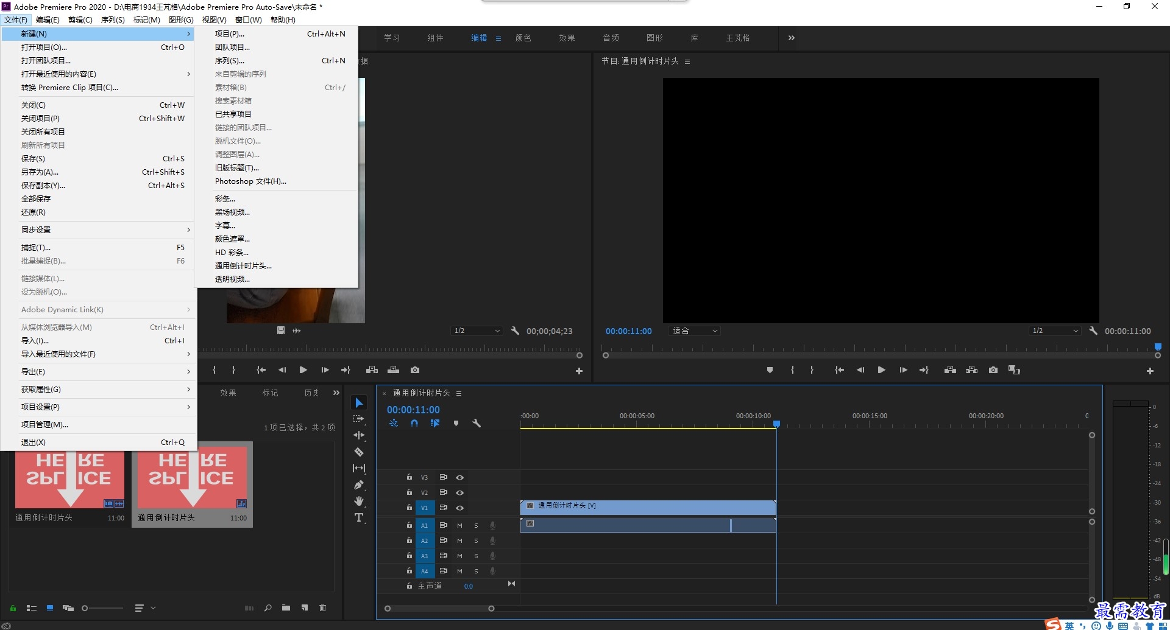The image size is (1170, 630).
Task: Toggle Linked Selection in timeline
Action: pos(435,423)
